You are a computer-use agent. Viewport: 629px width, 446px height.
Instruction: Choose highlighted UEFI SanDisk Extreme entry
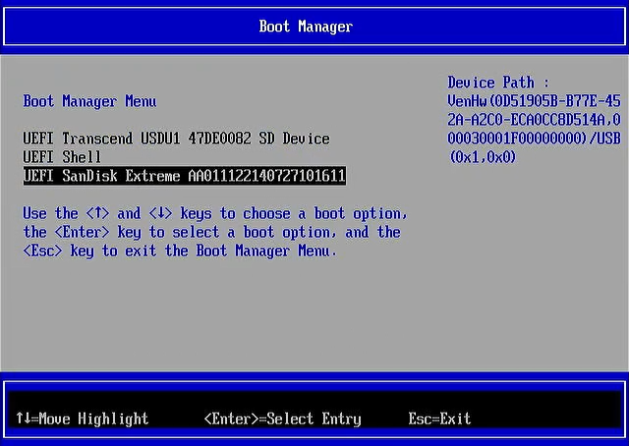pyautogui.click(x=185, y=176)
